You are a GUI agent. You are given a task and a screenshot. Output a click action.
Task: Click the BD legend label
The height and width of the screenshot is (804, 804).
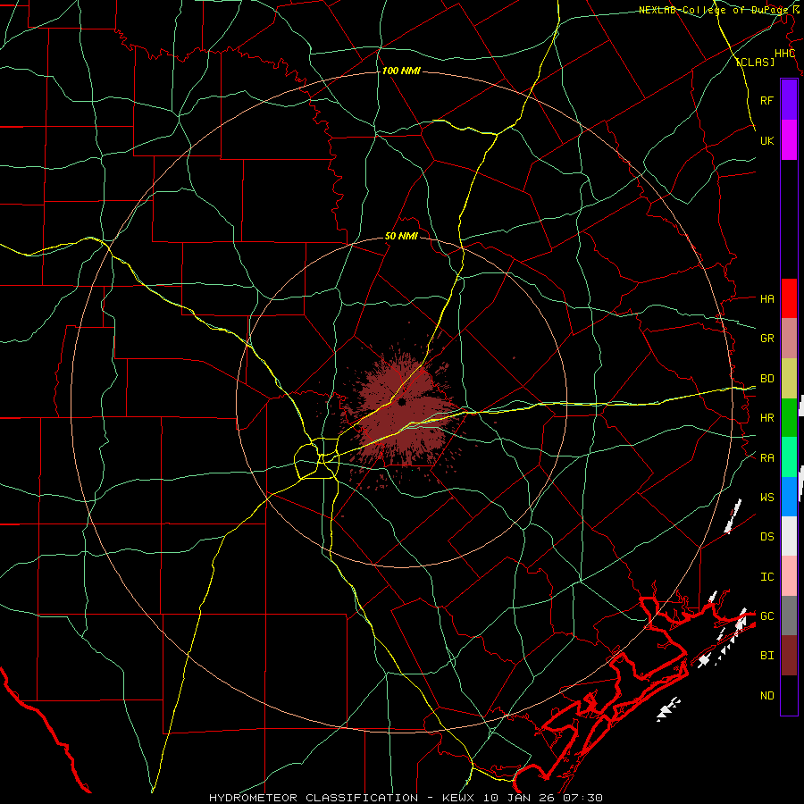[x=766, y=379]
